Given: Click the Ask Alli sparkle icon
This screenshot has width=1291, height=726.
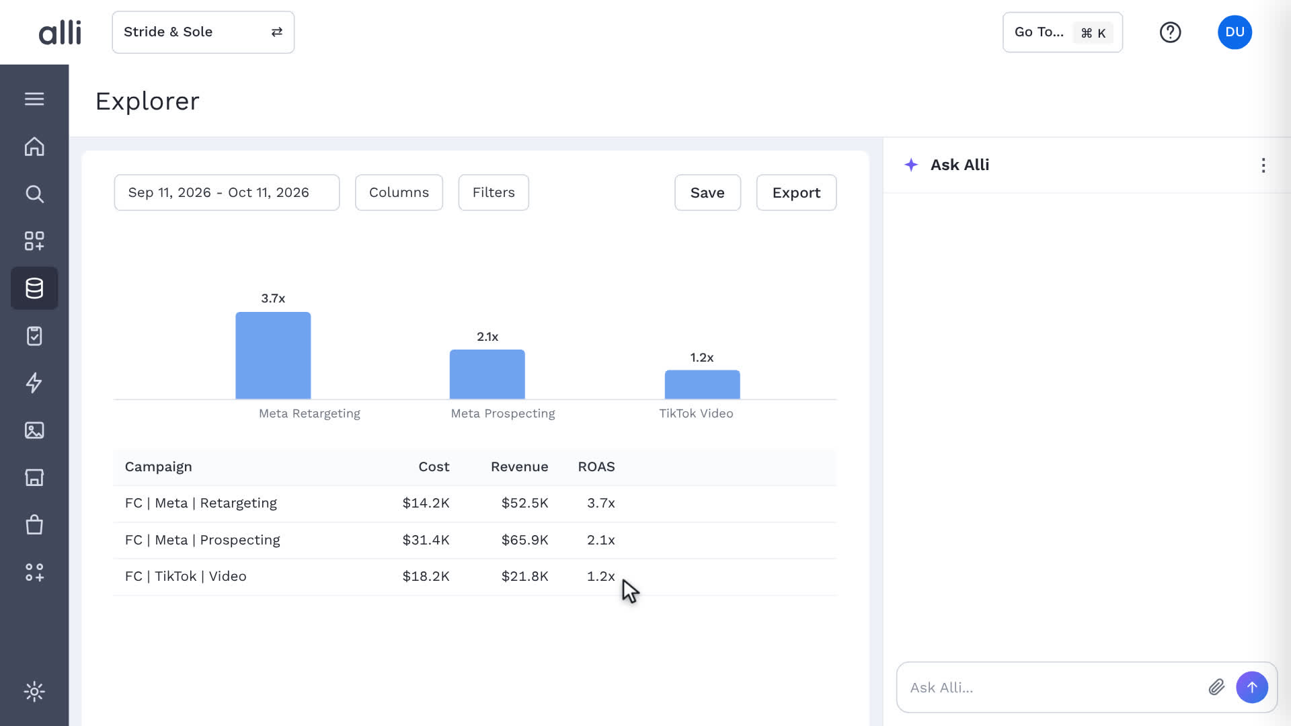Looking at the screenshot, I should point(911,165).
